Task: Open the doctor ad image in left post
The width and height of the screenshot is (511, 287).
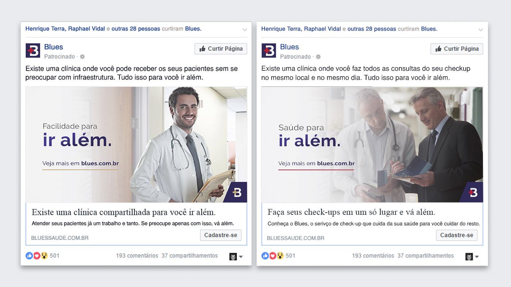Action: coord(136,144)
